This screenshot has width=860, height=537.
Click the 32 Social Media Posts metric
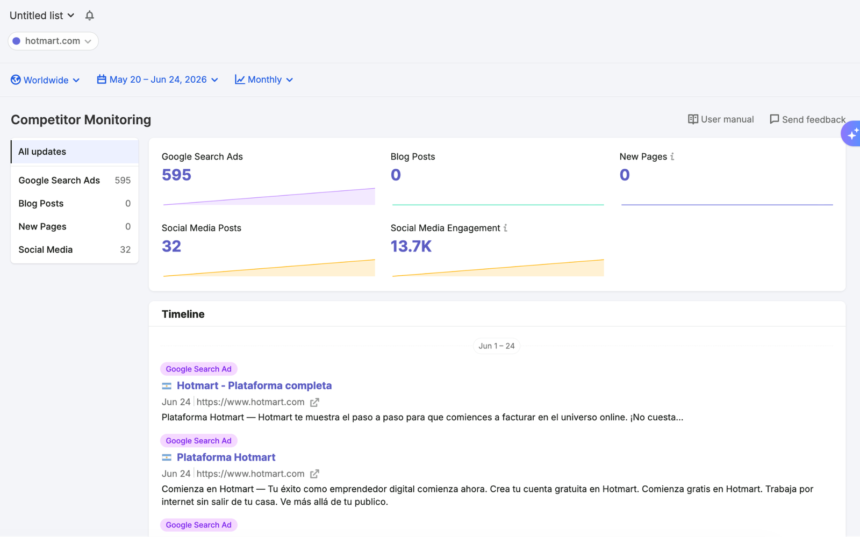[x=171, y=246]
